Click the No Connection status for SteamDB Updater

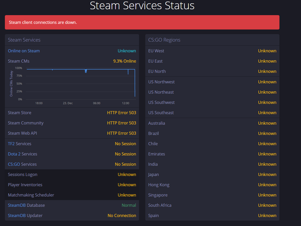pos(122,215)
